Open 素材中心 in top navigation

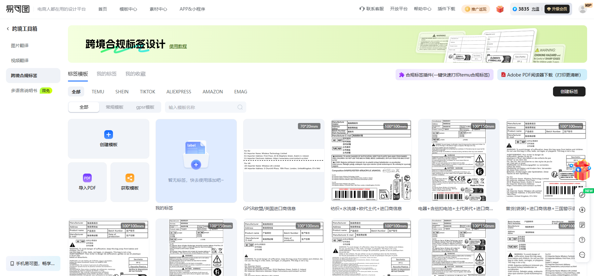tap(158, 9)
